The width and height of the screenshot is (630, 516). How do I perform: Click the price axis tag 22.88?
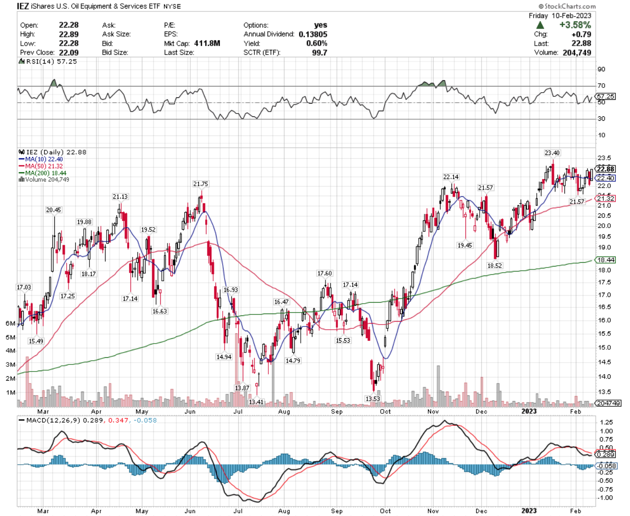(x=606, y=169)
